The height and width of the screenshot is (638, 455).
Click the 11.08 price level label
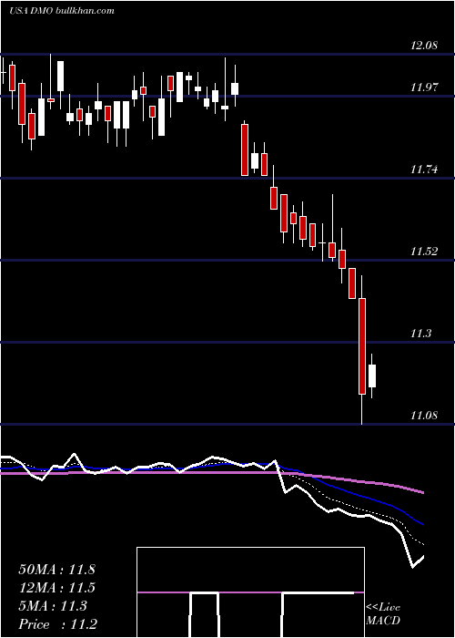point(424,416)
